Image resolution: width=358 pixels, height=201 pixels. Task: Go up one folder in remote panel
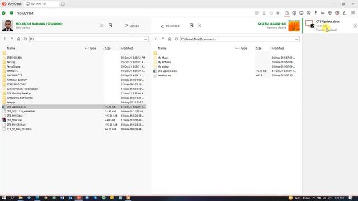click(x=163, y=39)
